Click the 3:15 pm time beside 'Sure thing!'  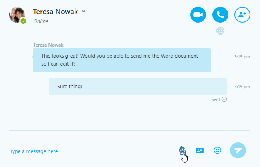click(242, 87)
